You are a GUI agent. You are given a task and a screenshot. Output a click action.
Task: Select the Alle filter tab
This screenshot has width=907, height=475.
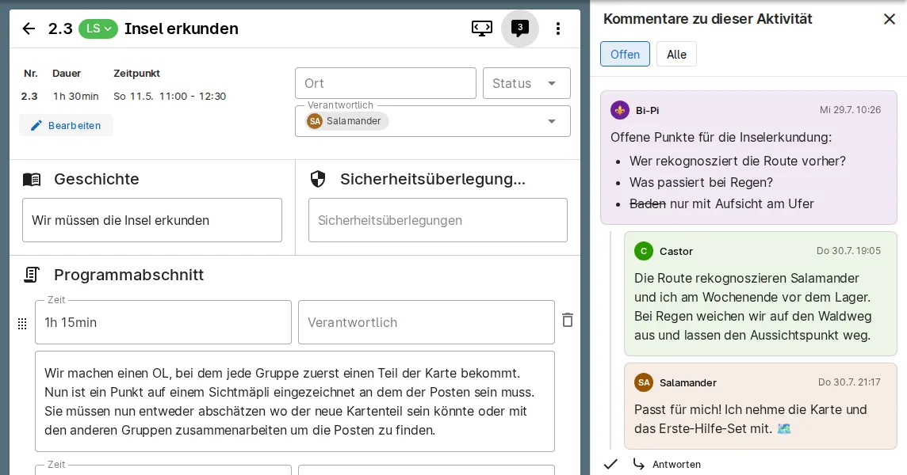676,55
